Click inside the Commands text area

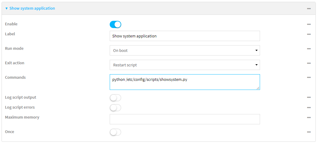pos(185,82)
